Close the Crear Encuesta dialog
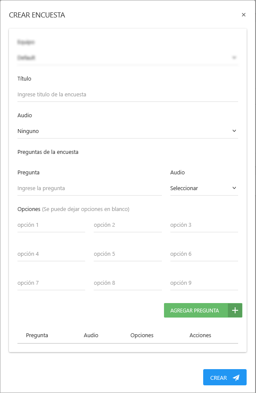 (244, 14)
